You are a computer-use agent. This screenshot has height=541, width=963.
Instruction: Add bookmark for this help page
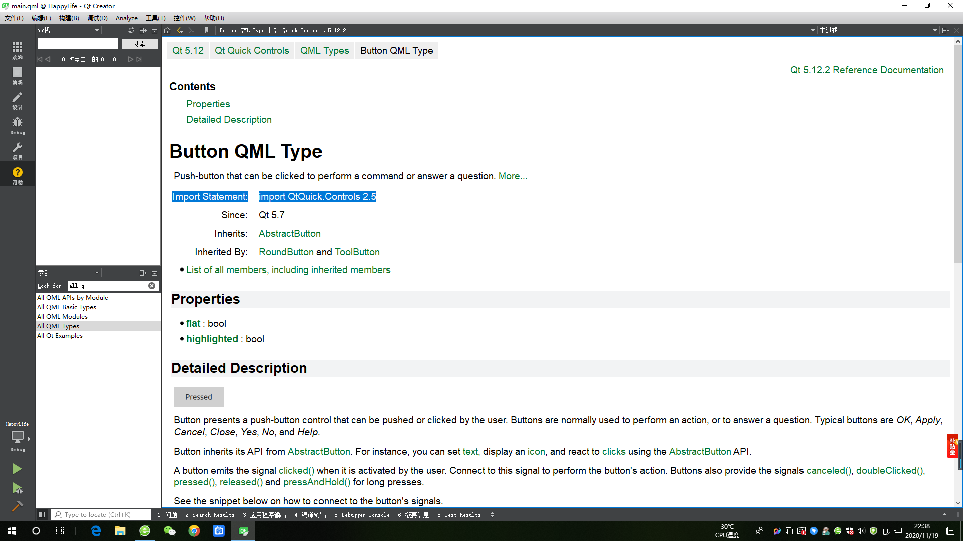206,30
